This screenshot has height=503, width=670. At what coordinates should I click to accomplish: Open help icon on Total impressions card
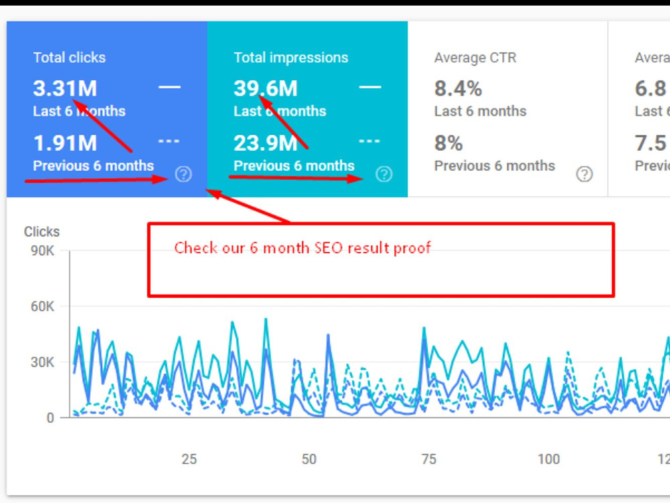(384, 174)
